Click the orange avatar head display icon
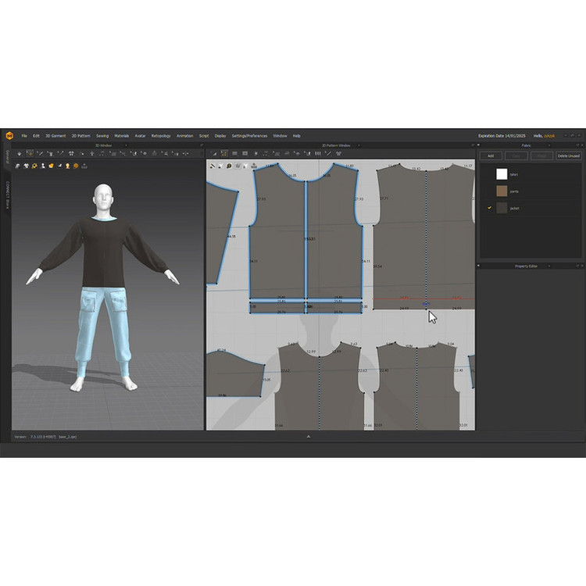Screen dimensions: 586x586 click(x=76, y=166)
